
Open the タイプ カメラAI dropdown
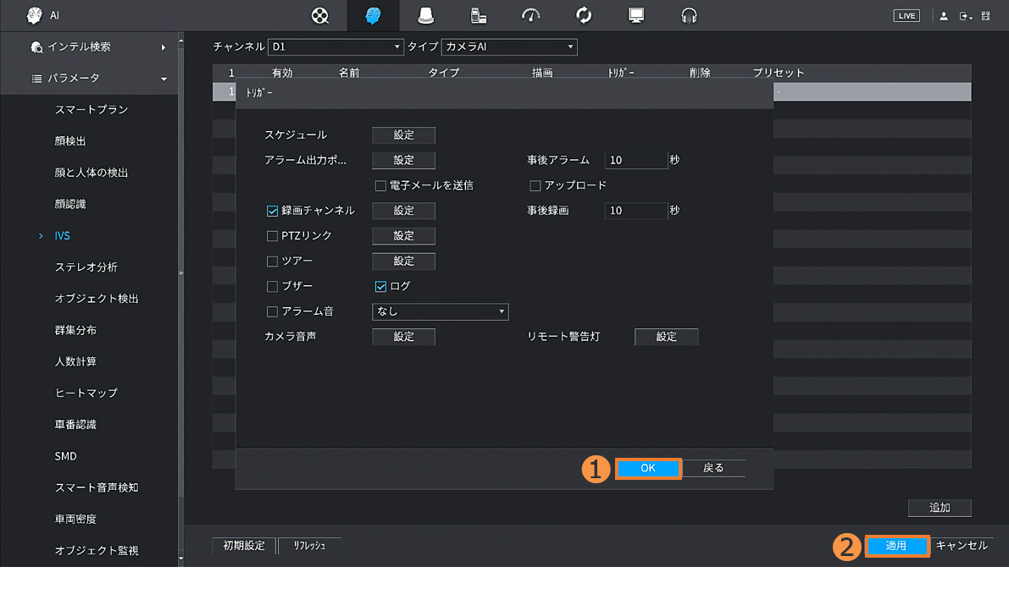[x=509, y=47]
